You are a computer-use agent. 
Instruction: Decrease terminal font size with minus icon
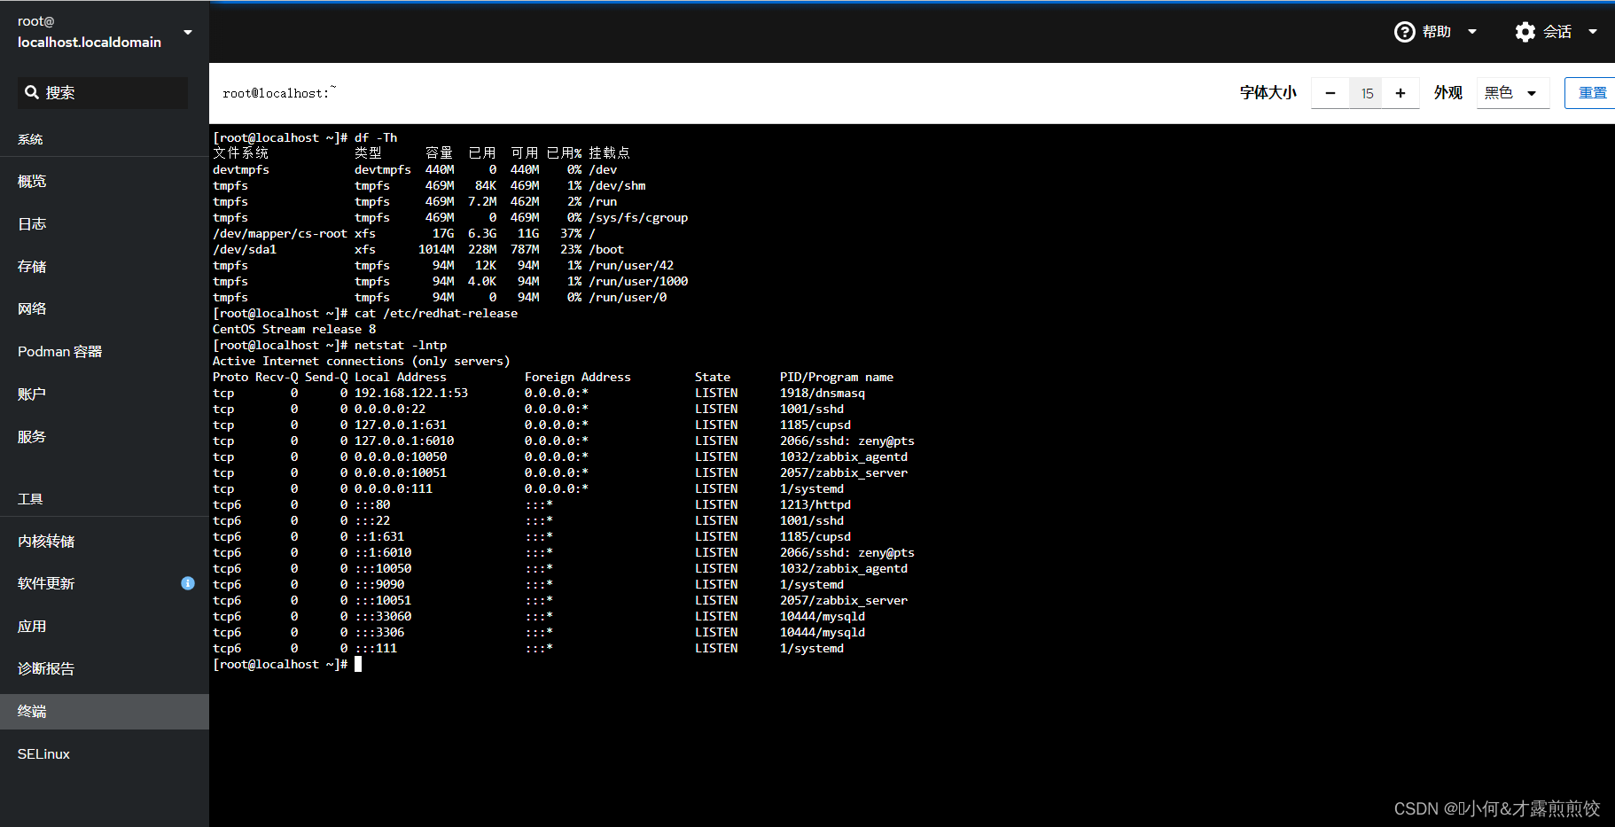[1330, 92]
